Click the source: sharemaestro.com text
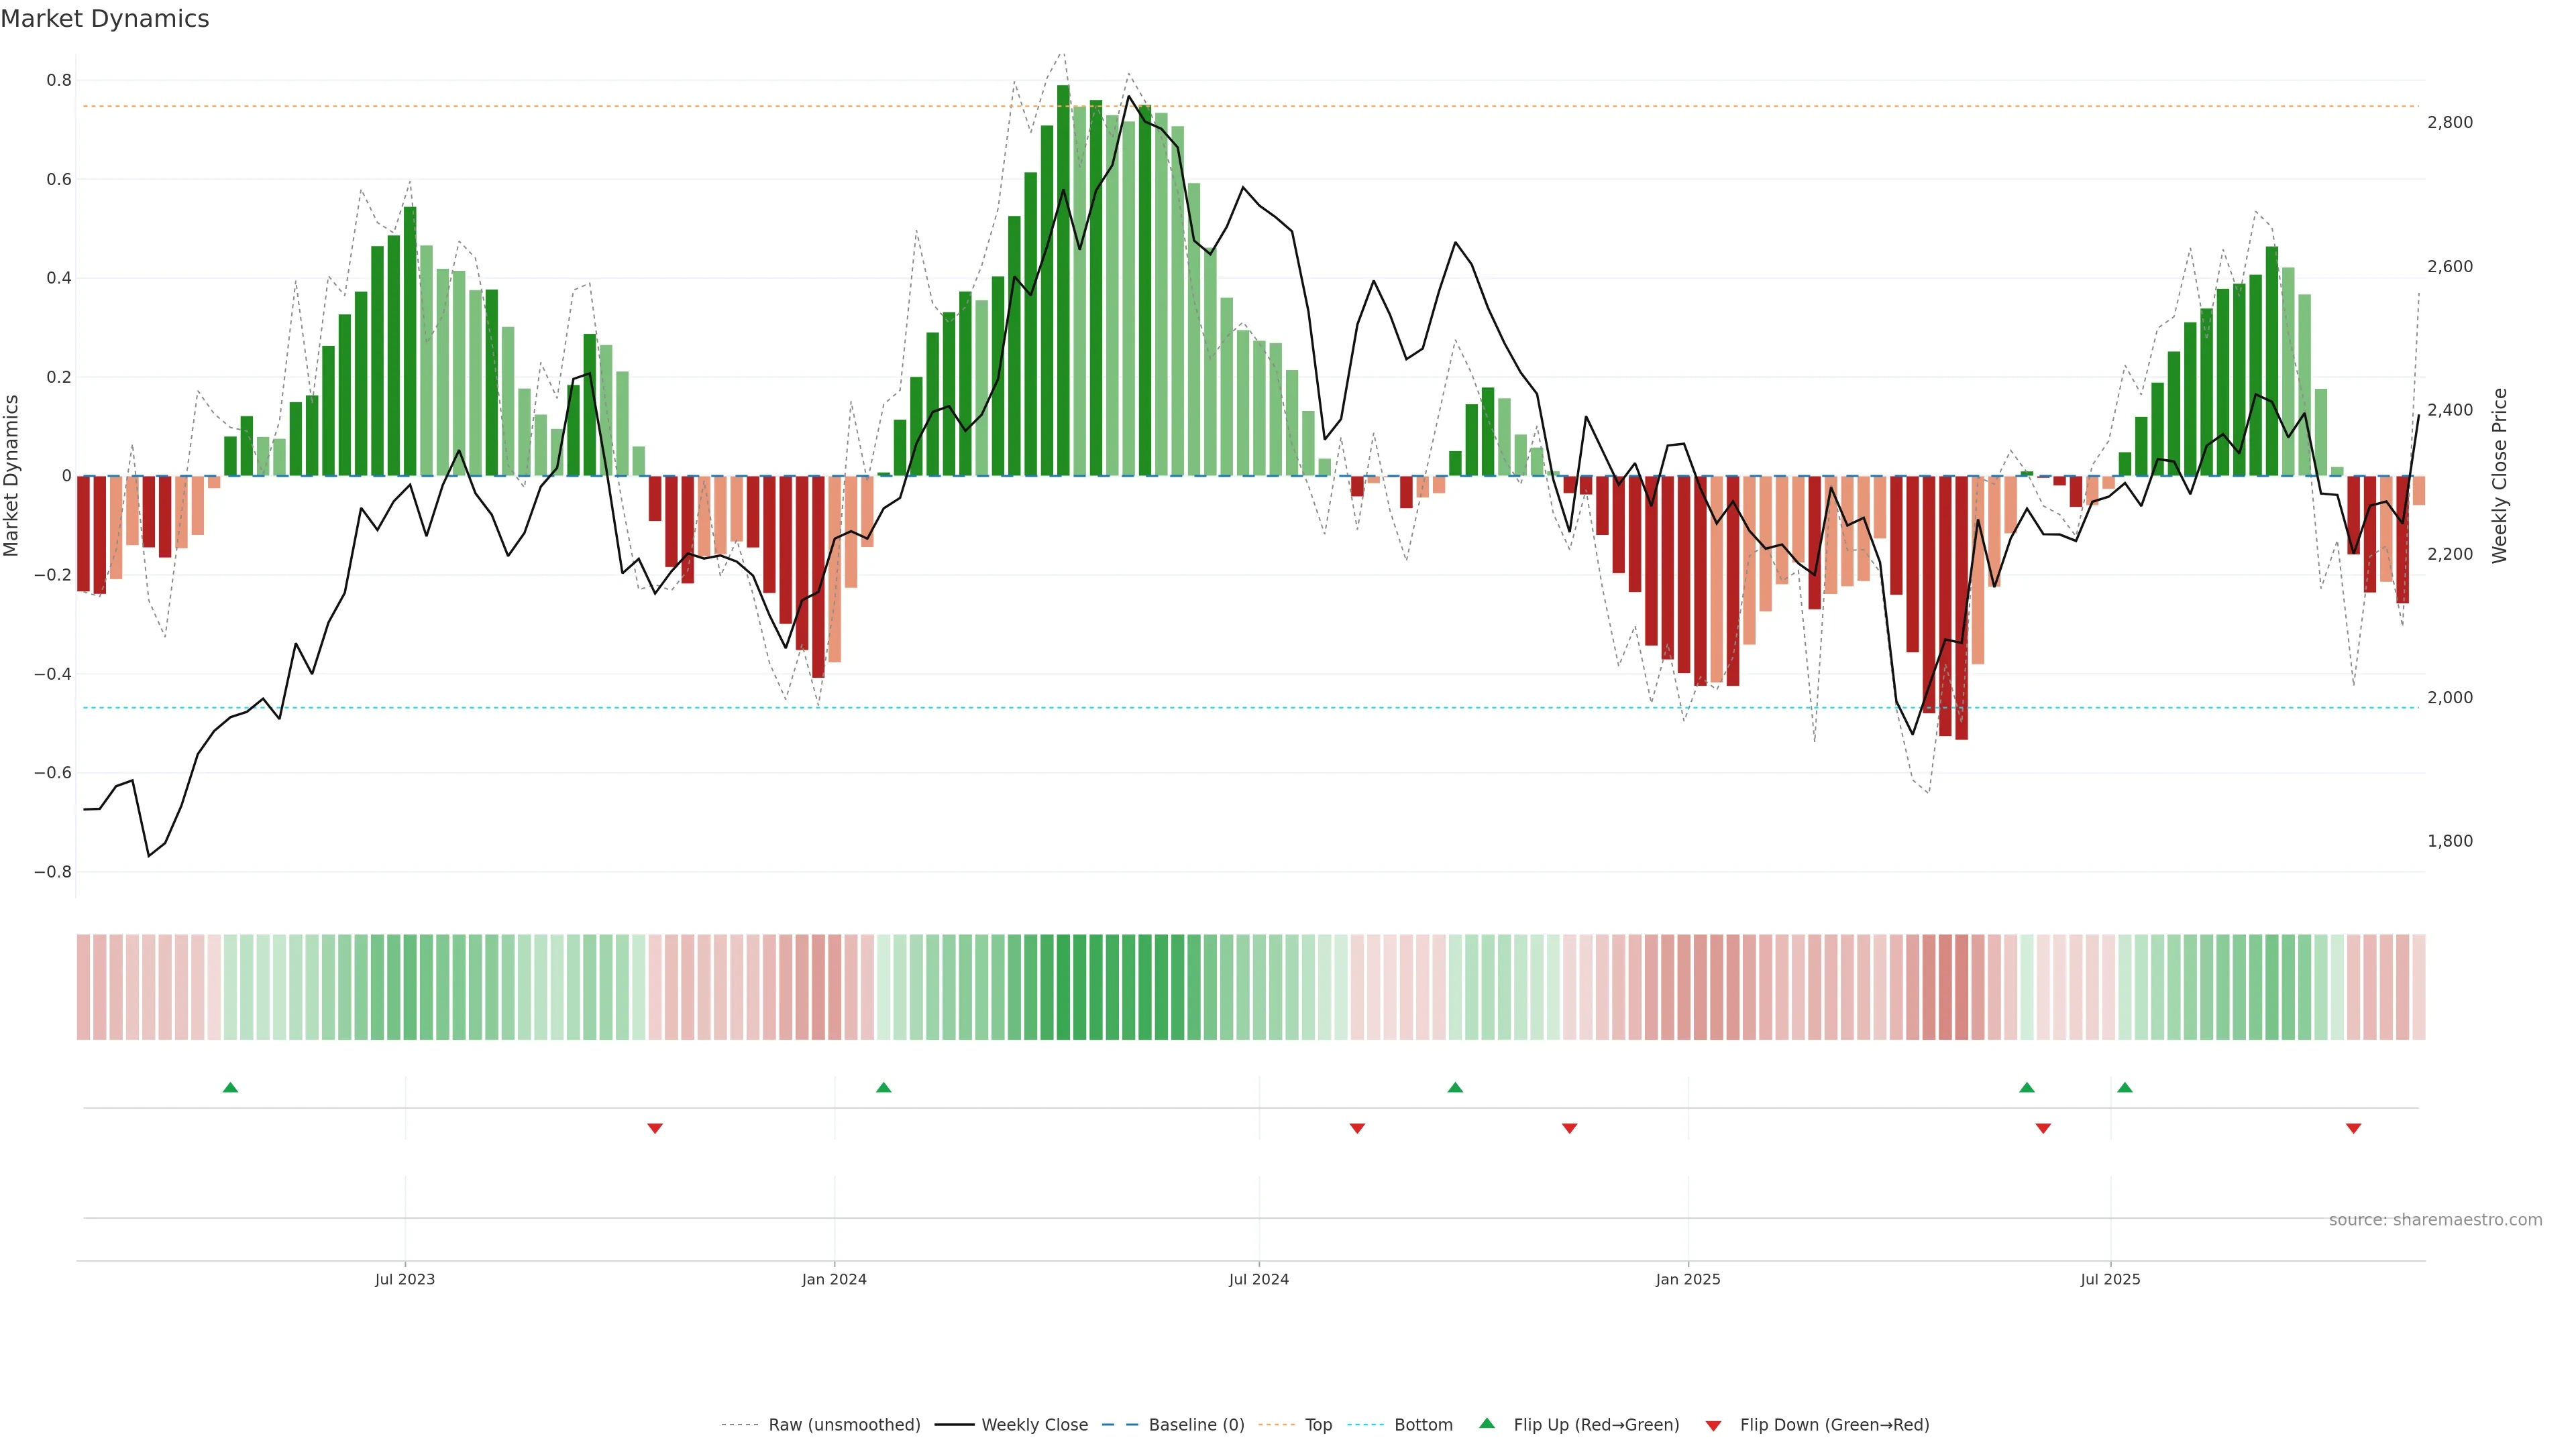The height and width of the screenshot is (1448, 2576). pos(2435,1220)
